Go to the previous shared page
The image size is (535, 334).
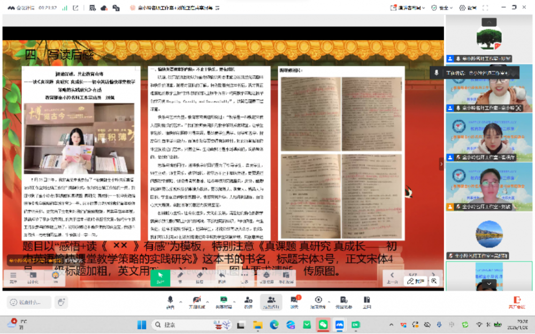click(x=392, y=275)
